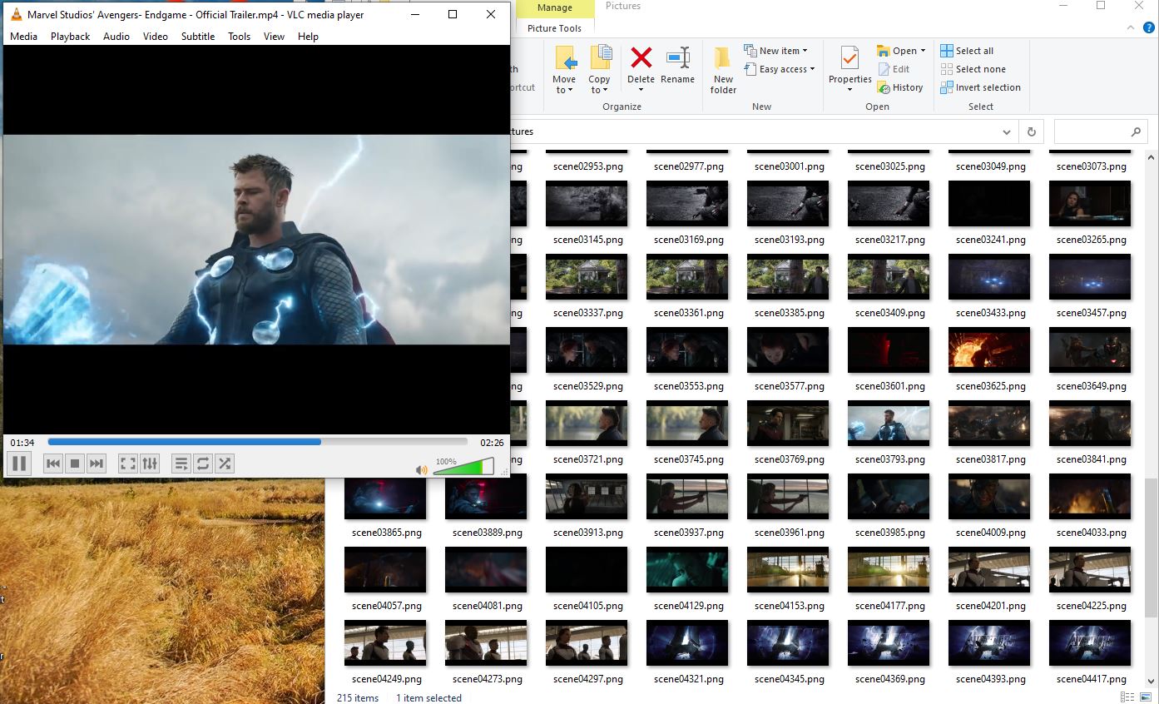Open the New item dropdown
Screen dimensions: 1159x704
click(x=775, y=51)
